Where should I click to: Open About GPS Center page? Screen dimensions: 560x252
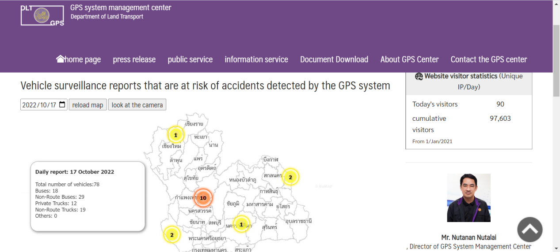[x=409, y=59]
